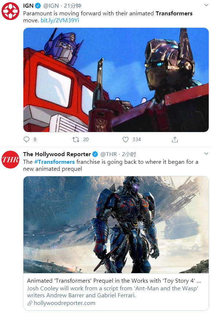This screenshot has height=313, width=212.
Task: Retweet the IGN Transformers tweet
Action: (x=76, y=139)
